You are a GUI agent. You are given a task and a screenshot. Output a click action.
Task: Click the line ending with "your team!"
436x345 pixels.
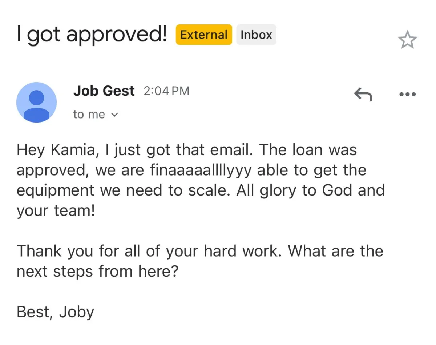click(56, 211)
